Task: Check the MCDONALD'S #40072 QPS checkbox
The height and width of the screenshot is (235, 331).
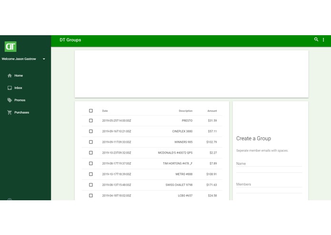Action: pyautogui.click(x=91, y=153)
